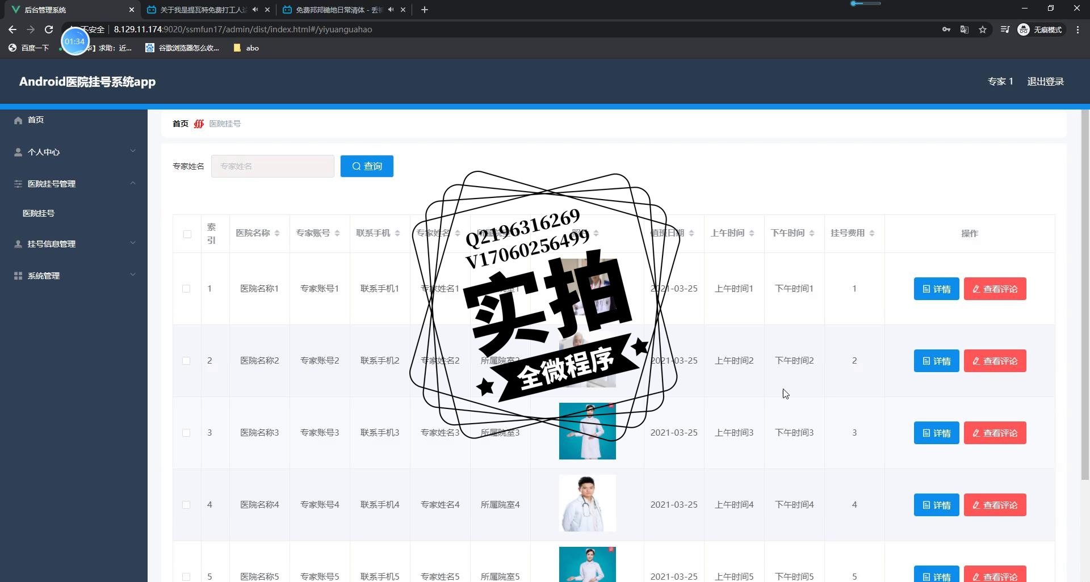Image resolution: width=1090 pixels, height=582 pixels.
Task: Open 详情 for row 1
Action: point(937,289)
